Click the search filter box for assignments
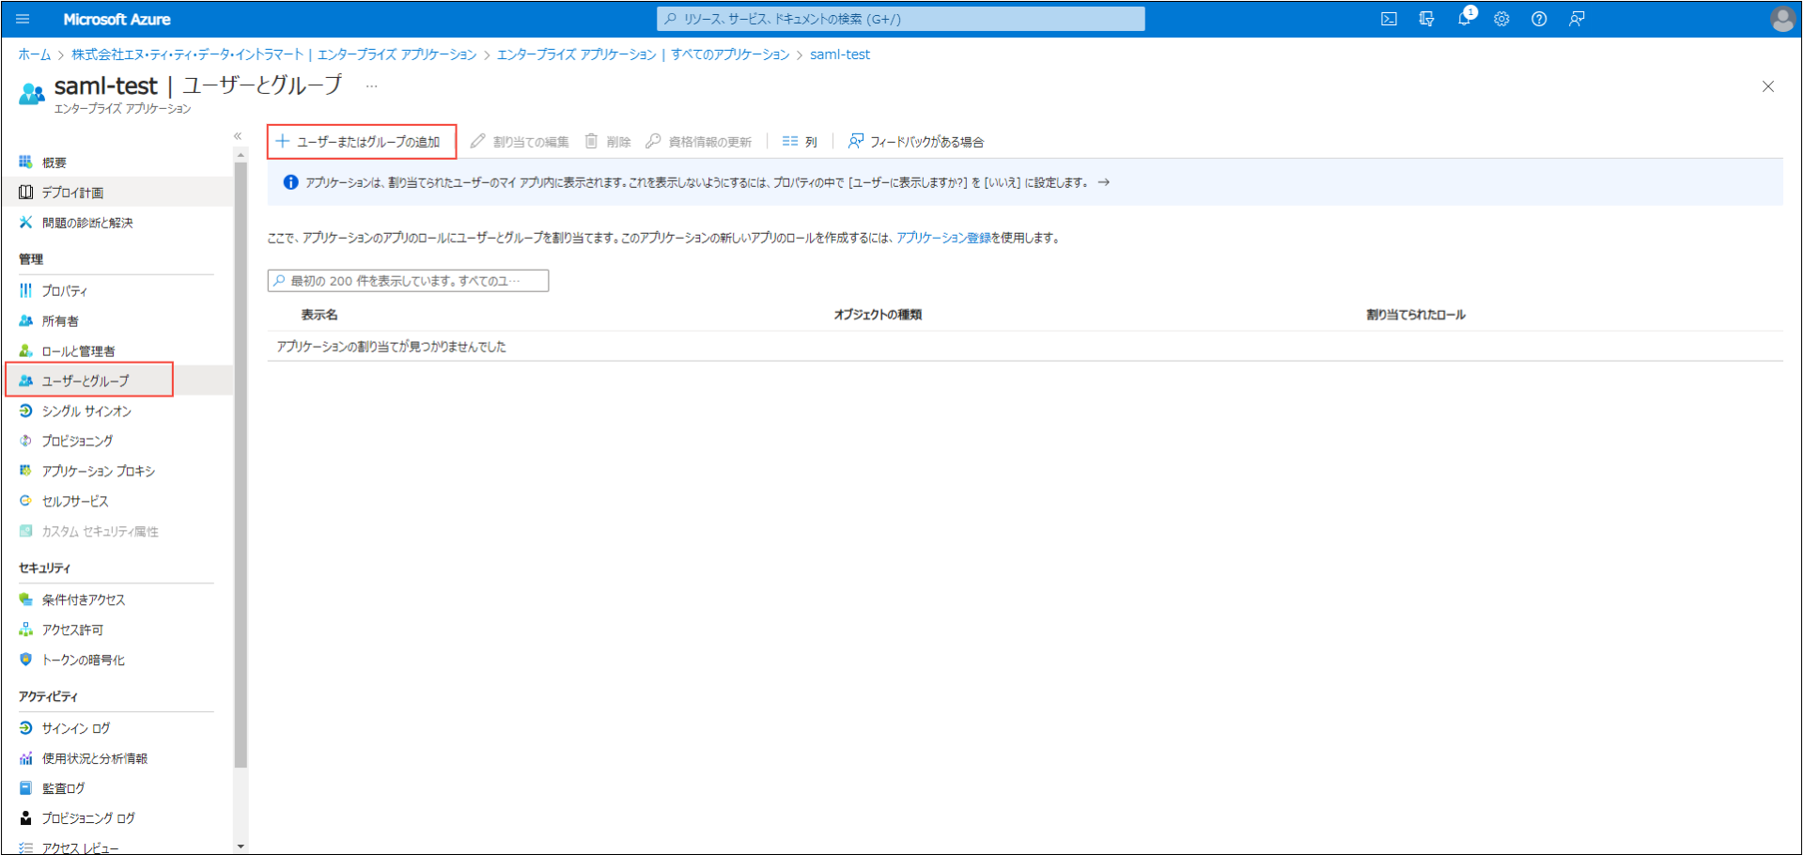The height and width of the screenshot is (855, 1804). tap(408, 281)
